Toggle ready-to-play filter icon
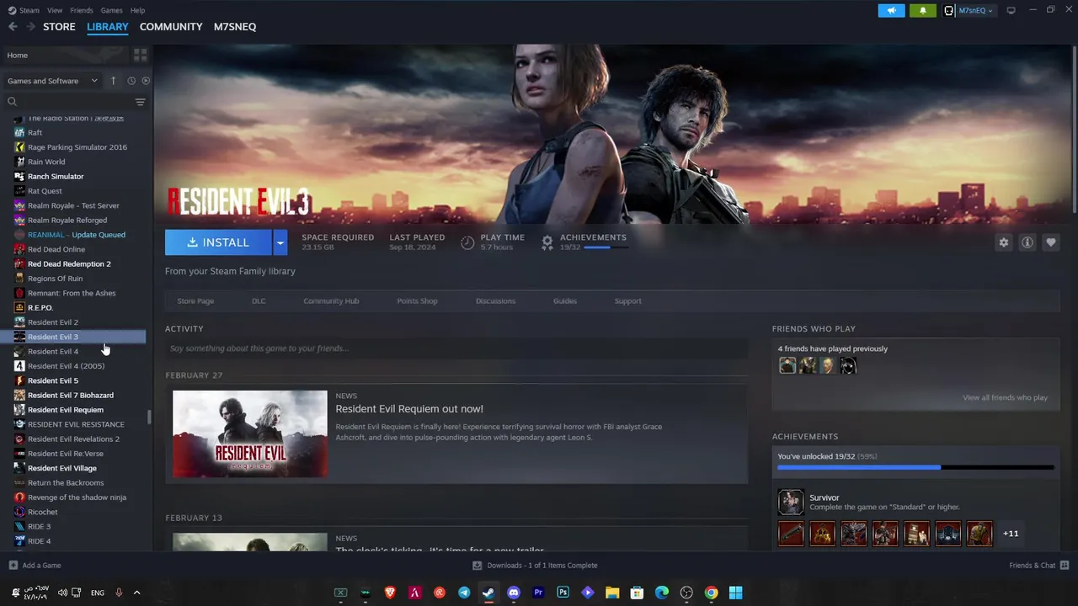Screen dimensions: 1078x606 pos(146,81)
